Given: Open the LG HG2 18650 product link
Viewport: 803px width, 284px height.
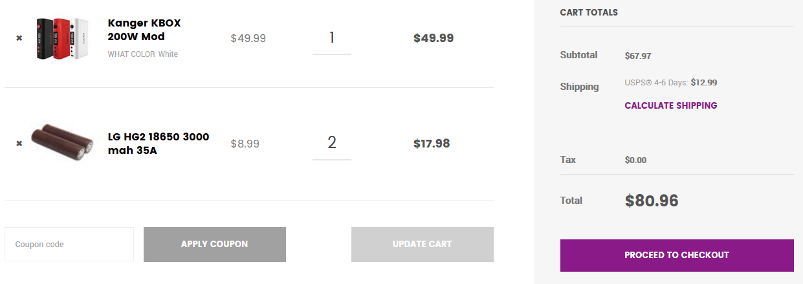Looking at the screenshot, I should [158, 144].
